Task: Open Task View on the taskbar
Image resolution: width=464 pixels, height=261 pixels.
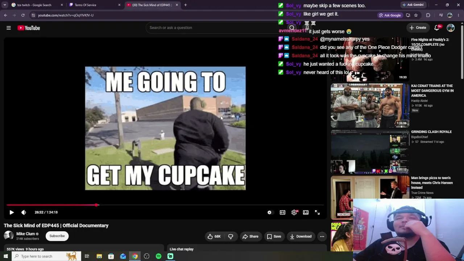Action: [x=87, y=256]
